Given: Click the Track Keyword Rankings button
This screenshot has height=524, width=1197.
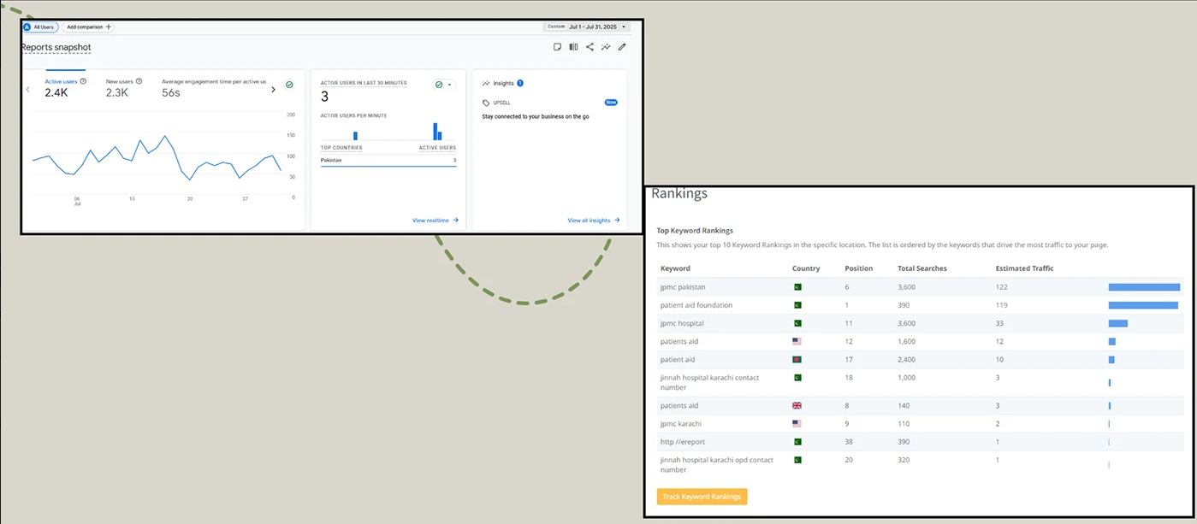Looking at the screenshot, I should point(702,497).
